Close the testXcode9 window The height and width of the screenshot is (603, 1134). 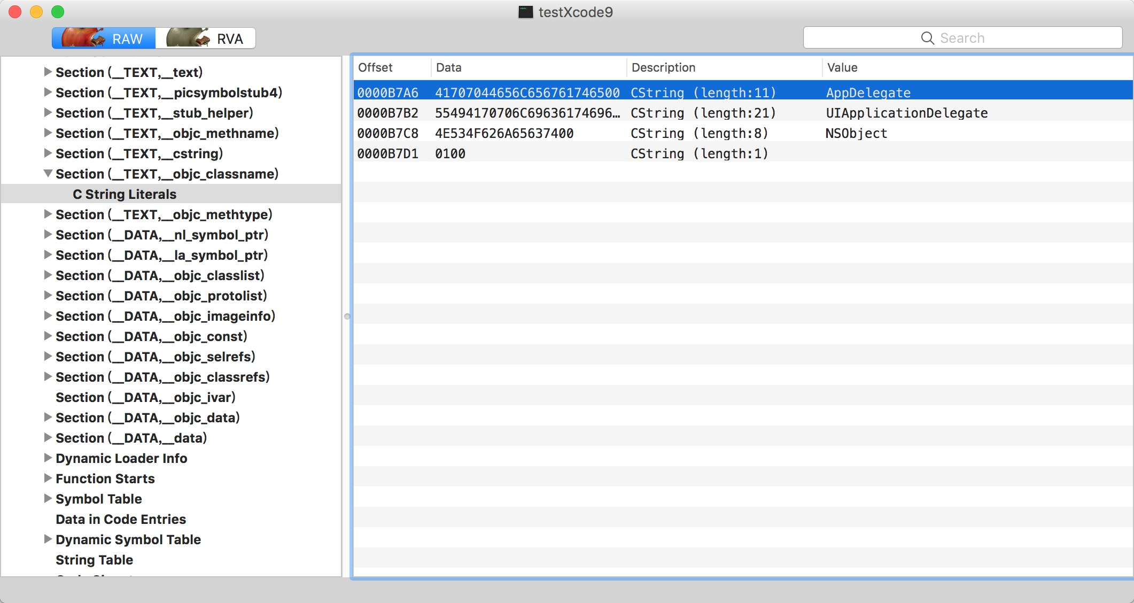click(x=15, y=12)
